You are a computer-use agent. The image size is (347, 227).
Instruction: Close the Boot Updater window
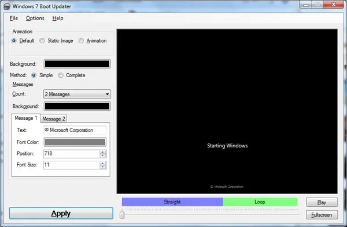coord(334,5)
